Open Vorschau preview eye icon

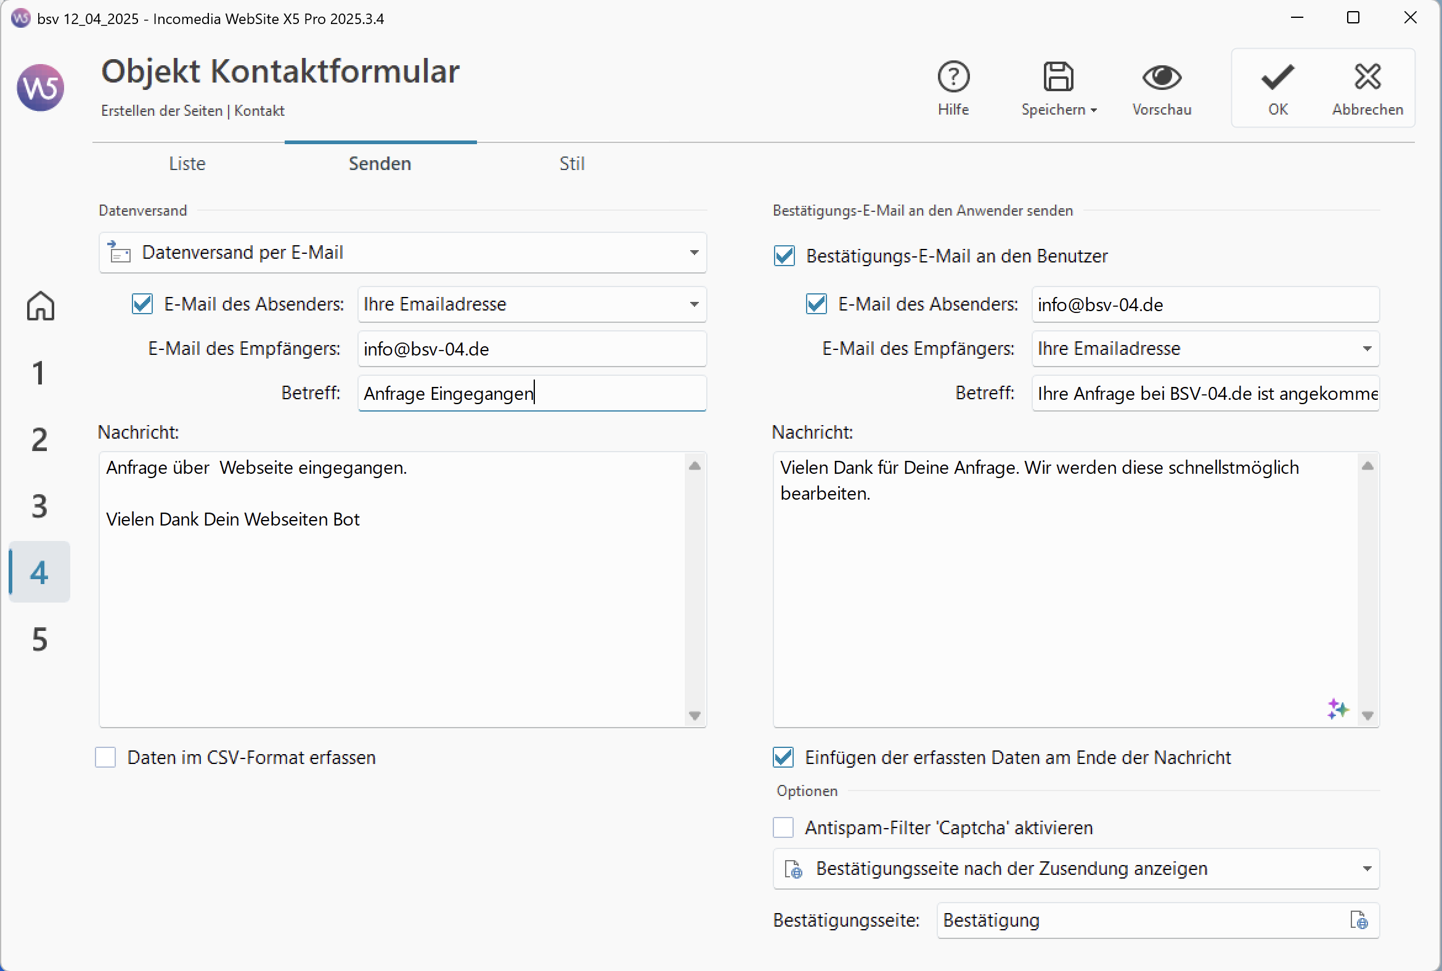(1162, 78)
